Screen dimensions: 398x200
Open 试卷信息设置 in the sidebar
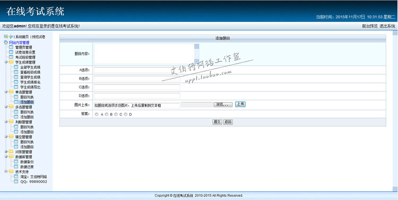pyautogui.click(x=25, y=53)
